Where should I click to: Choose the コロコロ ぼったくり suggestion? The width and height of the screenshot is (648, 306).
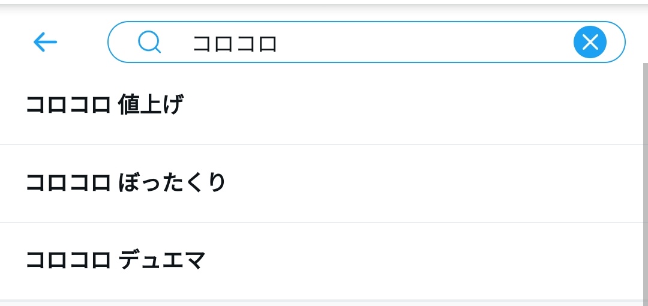(x=125, y=183)
